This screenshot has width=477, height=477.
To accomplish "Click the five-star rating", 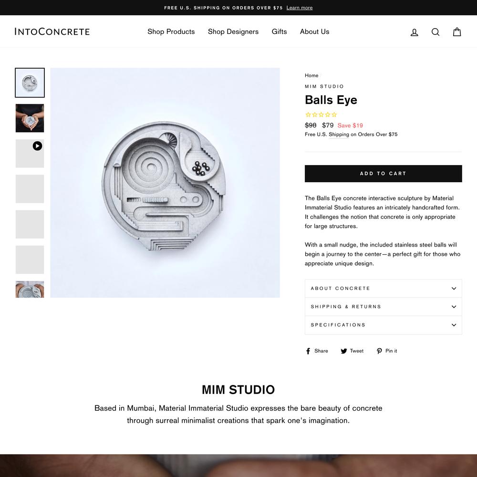I will [x=321, y=114].
